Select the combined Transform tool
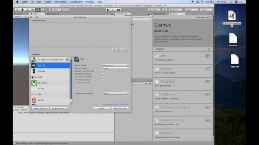This screenshot has width=259, height=145. [x=43, y=10]
